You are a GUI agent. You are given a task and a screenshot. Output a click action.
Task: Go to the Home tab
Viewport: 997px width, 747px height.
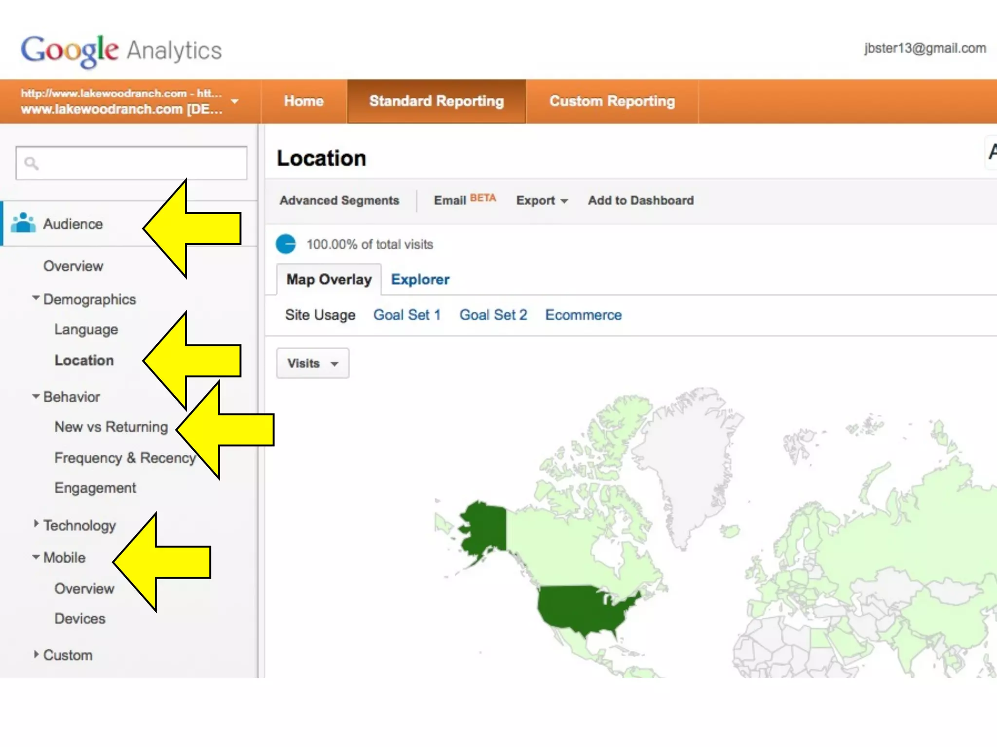point(304,101)
